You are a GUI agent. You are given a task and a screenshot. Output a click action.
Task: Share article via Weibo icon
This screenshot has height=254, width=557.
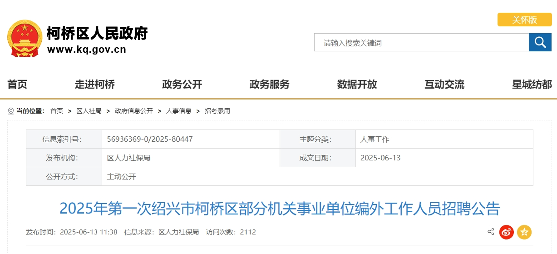(507, 232)
